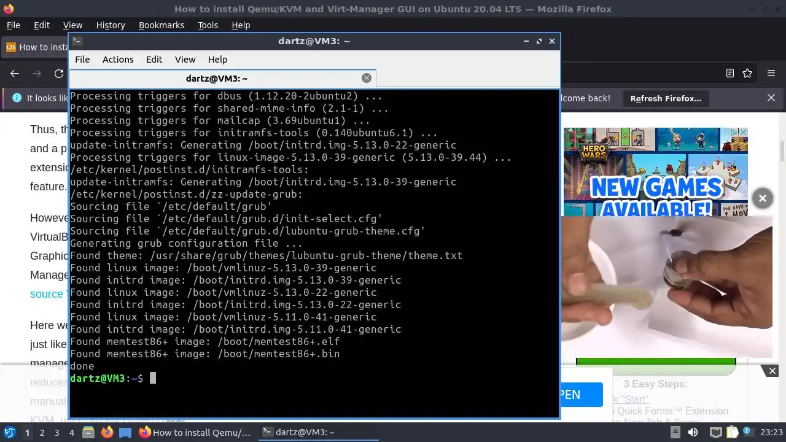Open the terminal File menu
This screenshot has height=442, width=786.
click(x=82, y=60)
